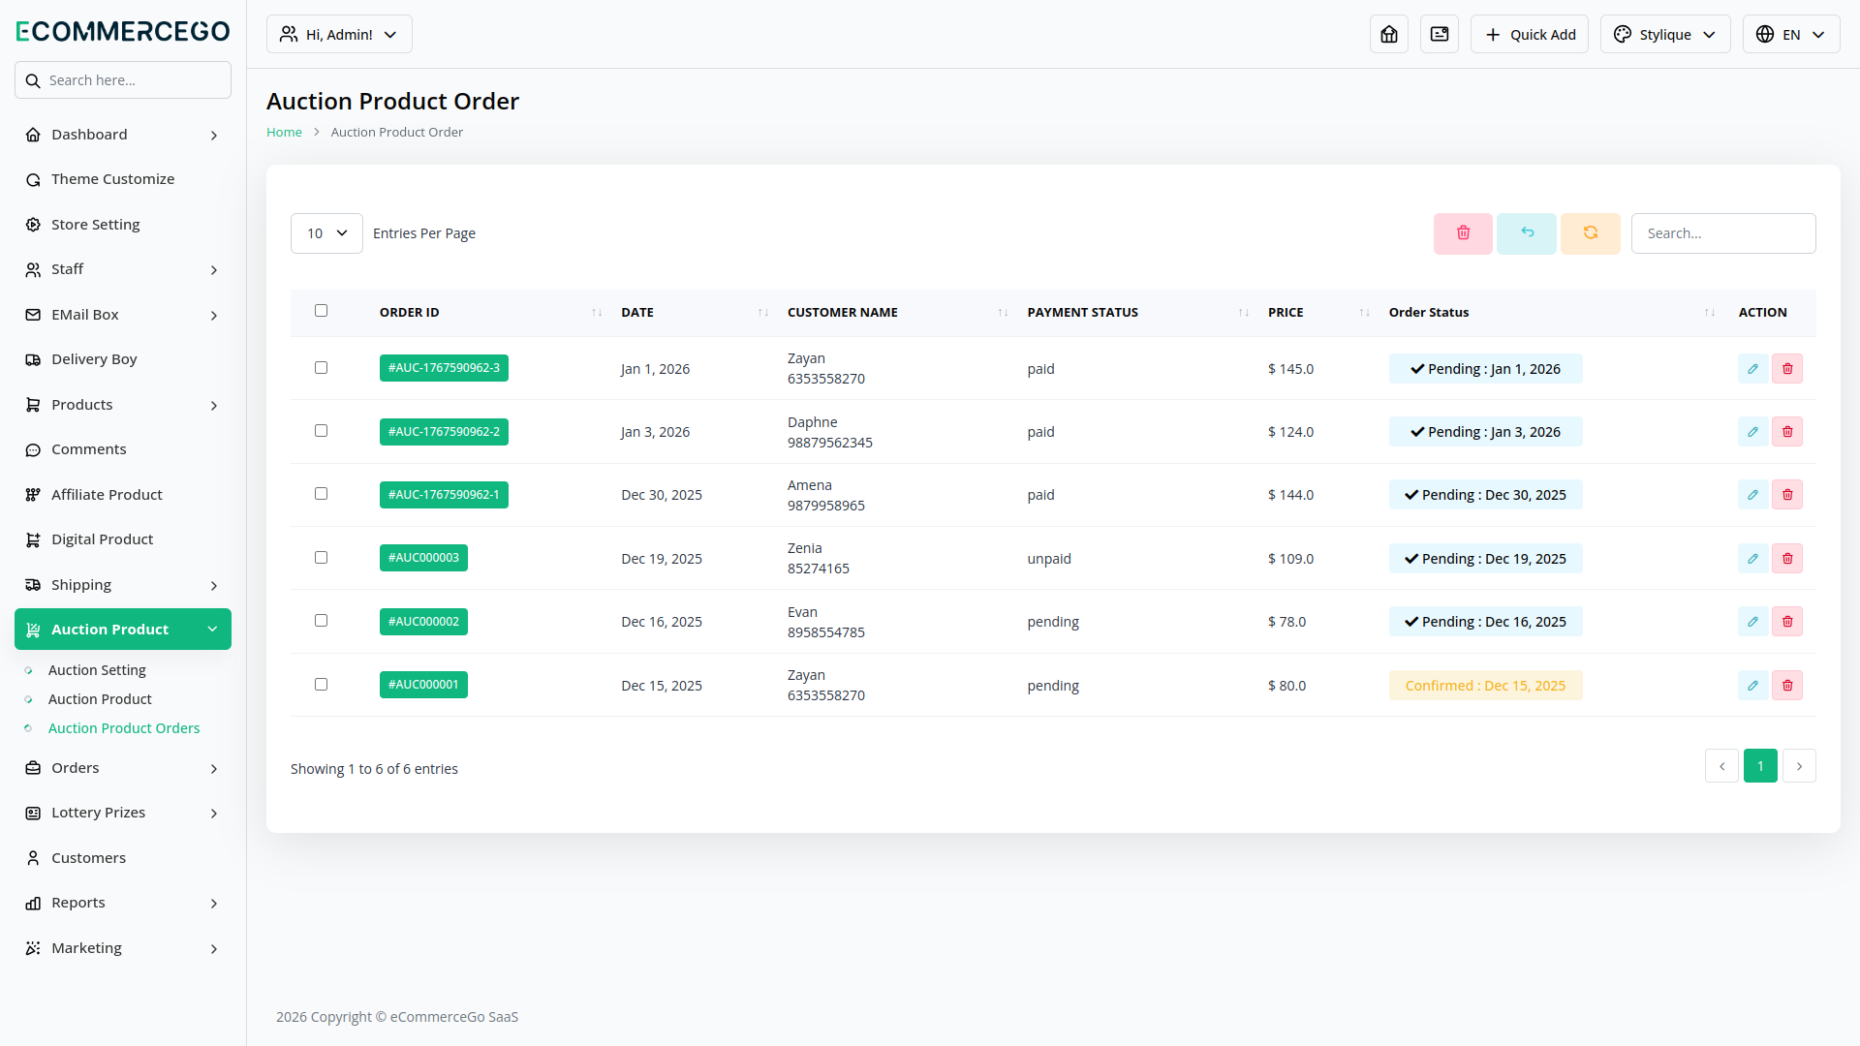Expand the Products sidebar menu
The image size is (1860, 1046).
[x=123, y=405]
